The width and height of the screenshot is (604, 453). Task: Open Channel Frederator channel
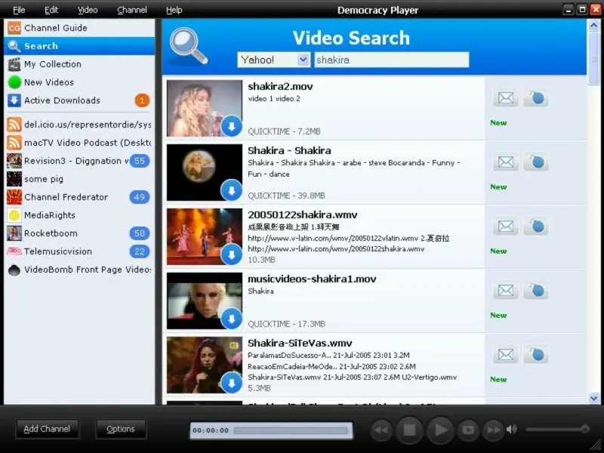click(79, 197)
